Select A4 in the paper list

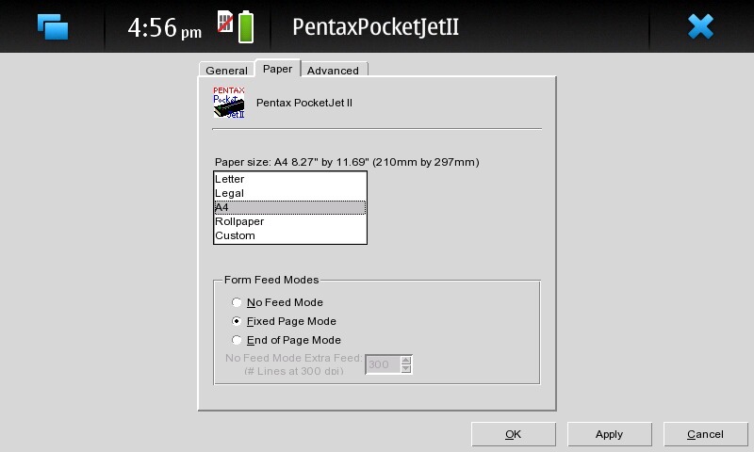pyautogui.click(x=290, y=207)
